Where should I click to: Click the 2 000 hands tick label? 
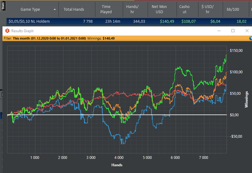[63, 158]
